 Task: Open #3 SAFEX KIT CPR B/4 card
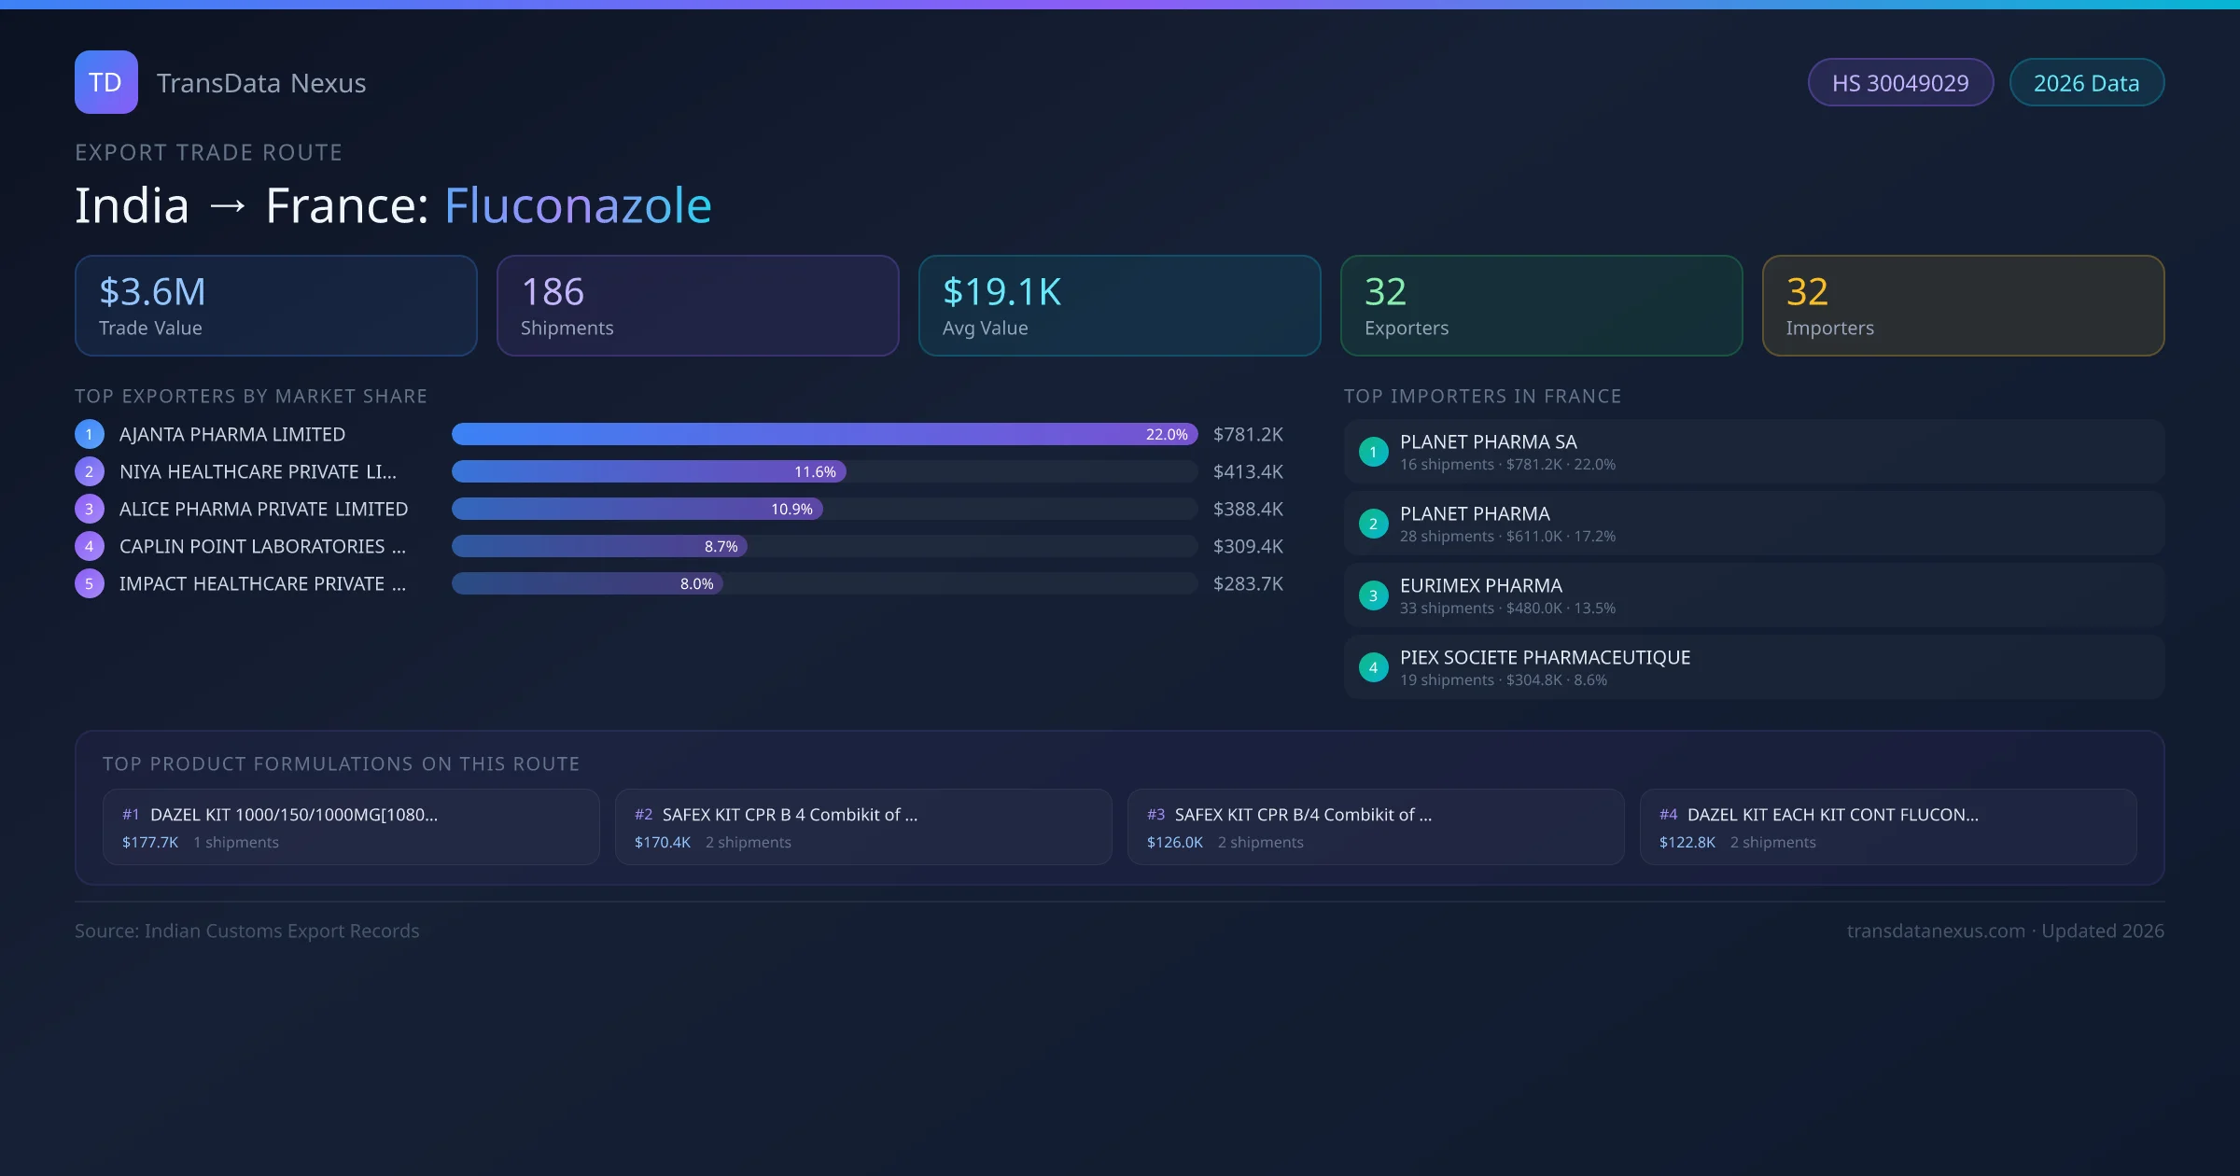click(x=1375, y=827)
